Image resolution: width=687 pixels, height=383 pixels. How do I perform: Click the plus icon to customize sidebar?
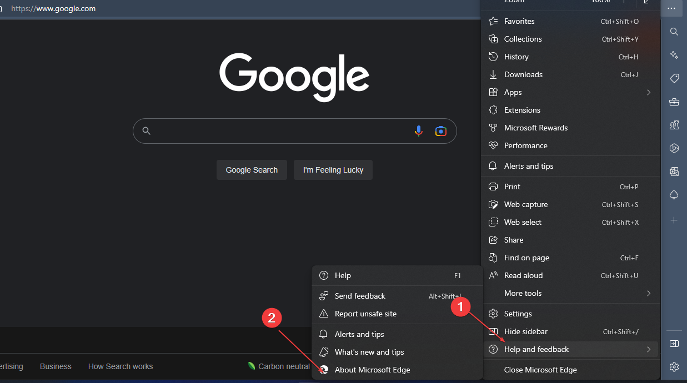click(674, 220)
